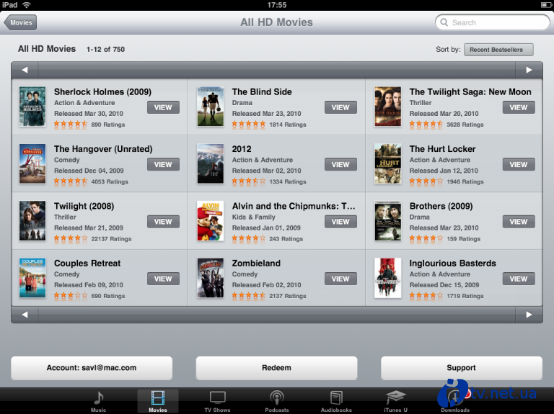View Sherlock Holmes (2009) details

[163, 107]
